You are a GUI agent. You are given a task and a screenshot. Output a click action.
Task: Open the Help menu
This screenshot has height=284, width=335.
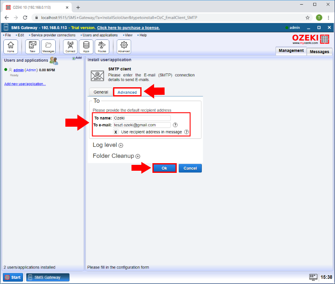click(143, 35)
